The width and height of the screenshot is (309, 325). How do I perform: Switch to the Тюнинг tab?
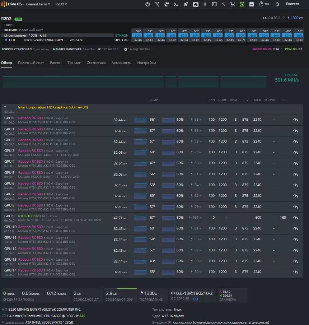(74, 62)
